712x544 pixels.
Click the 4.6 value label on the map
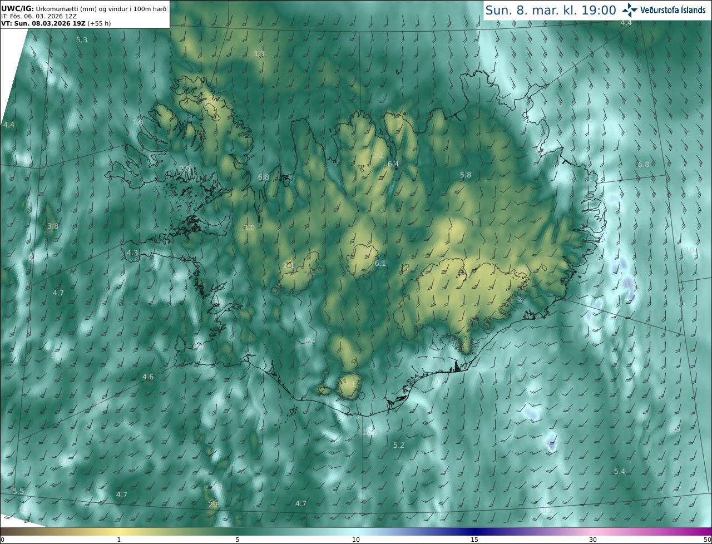[x=148, y=377]
